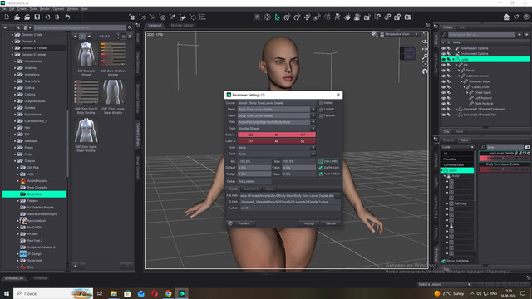Select the Translate move tool
Image resolution: width=532 pixels, height=299 pixels.
click(307, 17)
